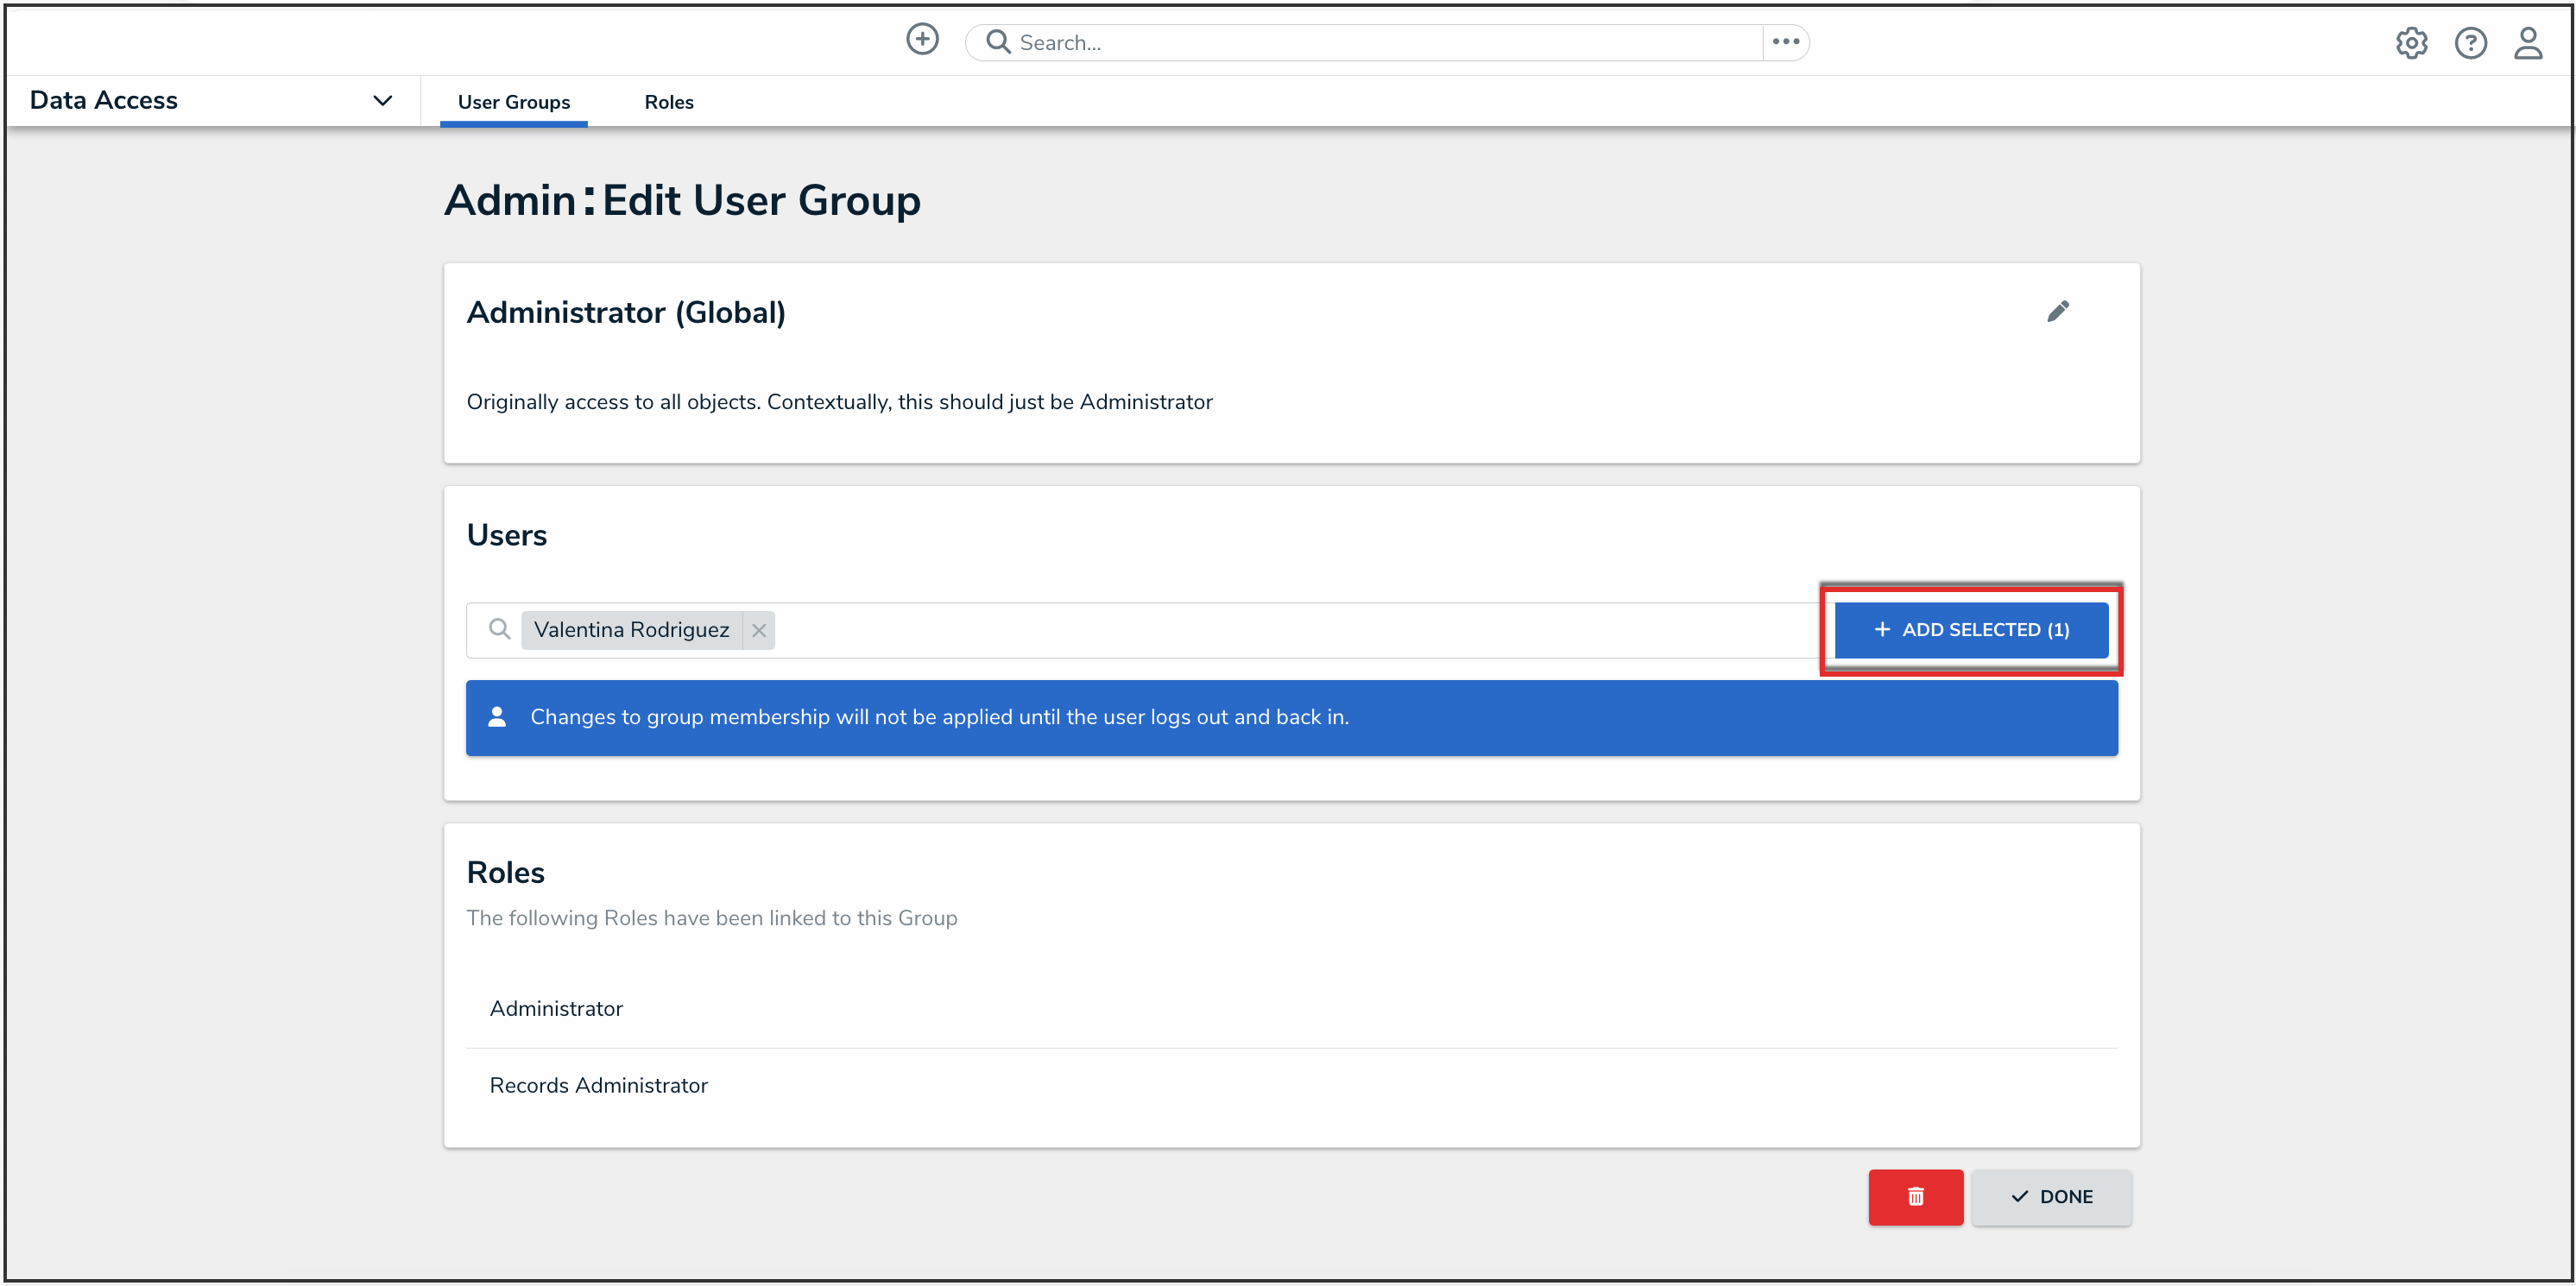Open the help question mark icon
The width and height of the screenshot is (2576, 1286).
pos(2470,43)
